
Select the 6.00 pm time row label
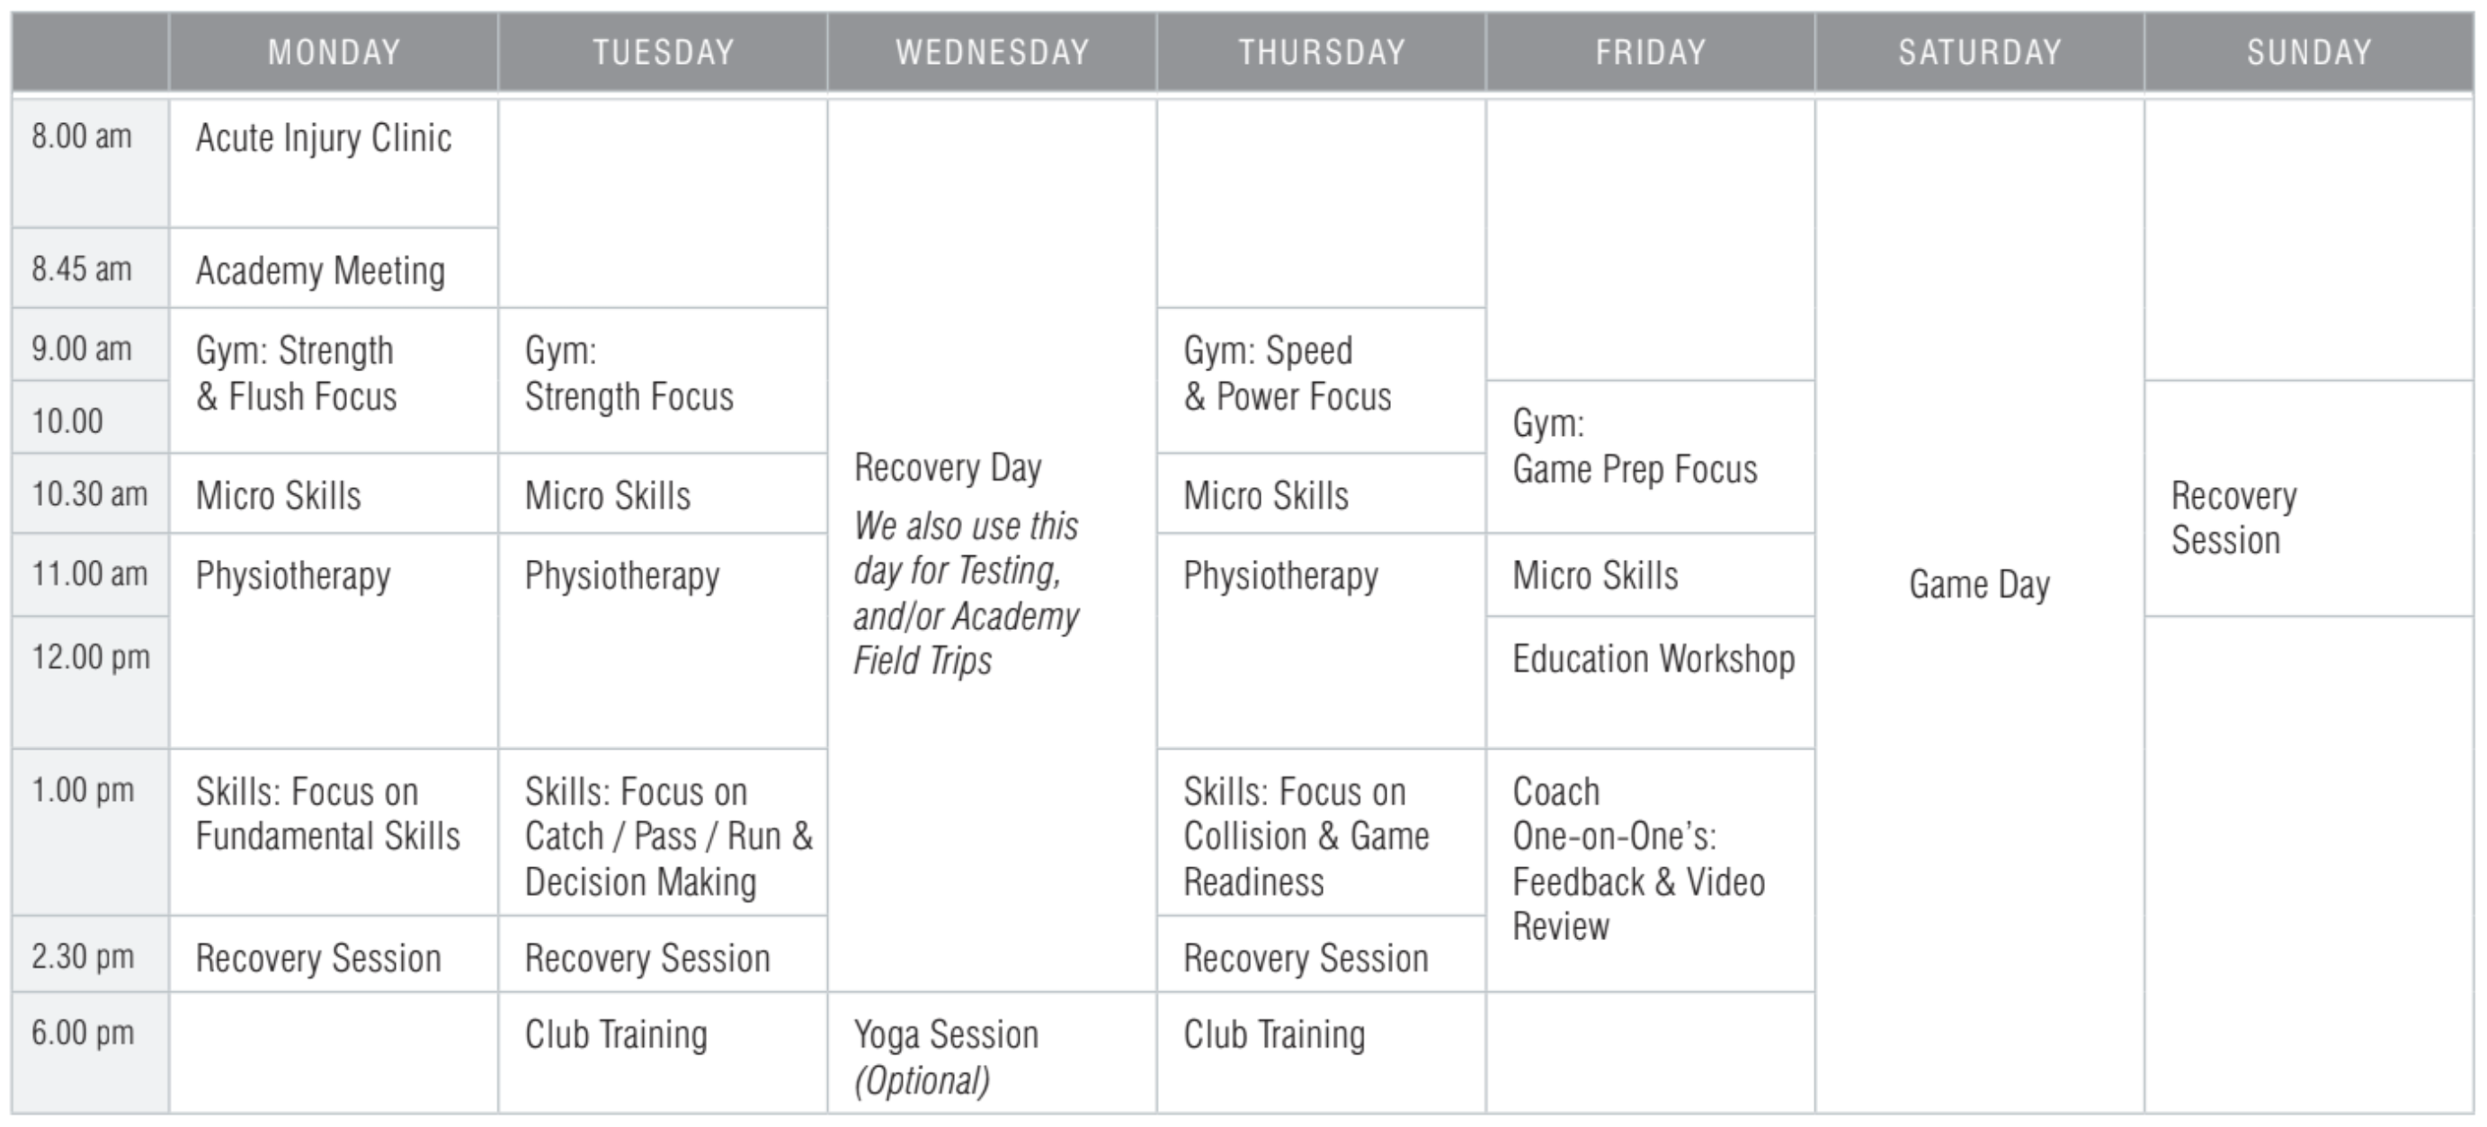tap(90, 1052)
